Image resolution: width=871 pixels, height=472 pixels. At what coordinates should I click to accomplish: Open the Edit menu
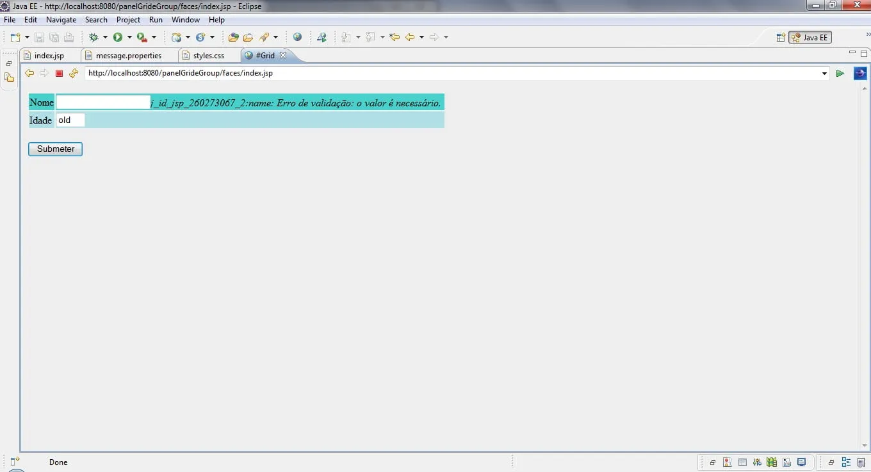(x=31, y=20)
